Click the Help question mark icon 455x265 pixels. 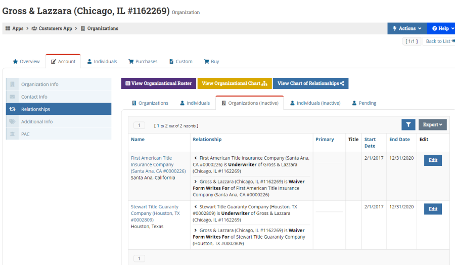pyautogui.click(x=434, y=28)
